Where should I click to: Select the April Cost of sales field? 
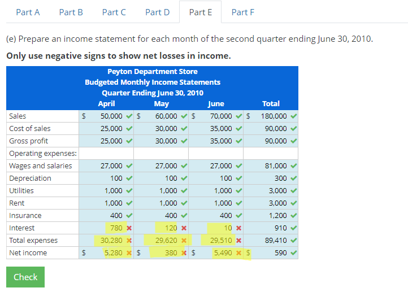point(106,128)
